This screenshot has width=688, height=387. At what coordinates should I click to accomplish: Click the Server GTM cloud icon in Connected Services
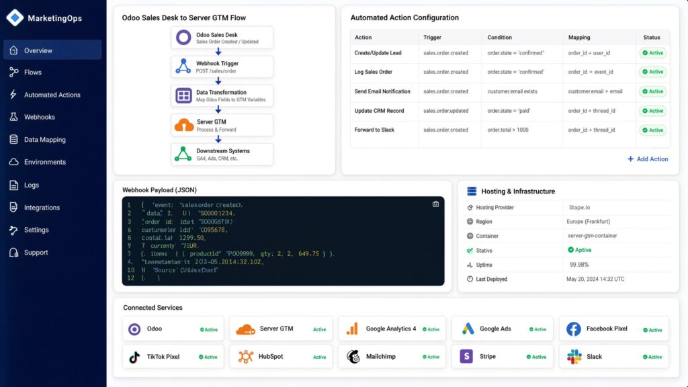(x=245, y=329)
